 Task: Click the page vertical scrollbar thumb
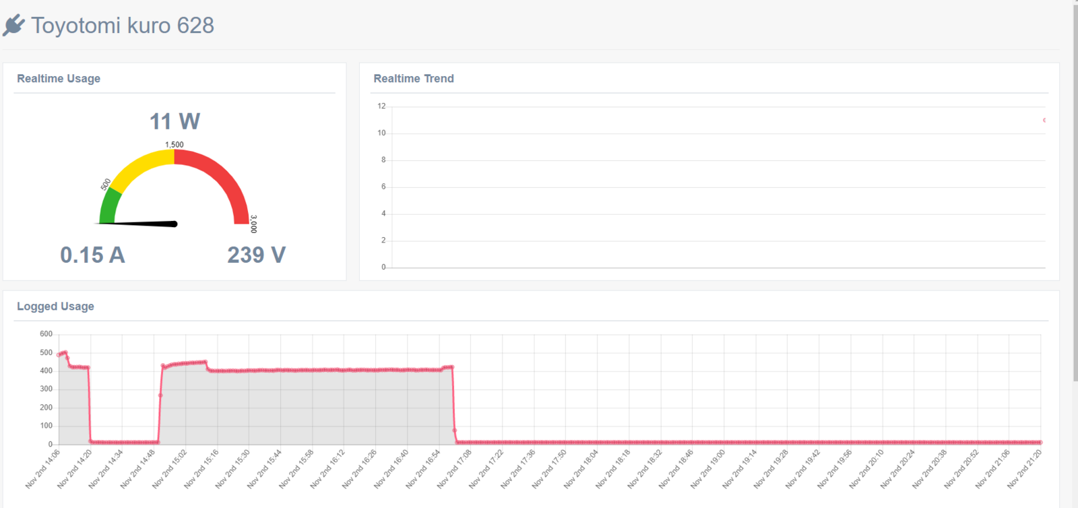click(1075, 192)
